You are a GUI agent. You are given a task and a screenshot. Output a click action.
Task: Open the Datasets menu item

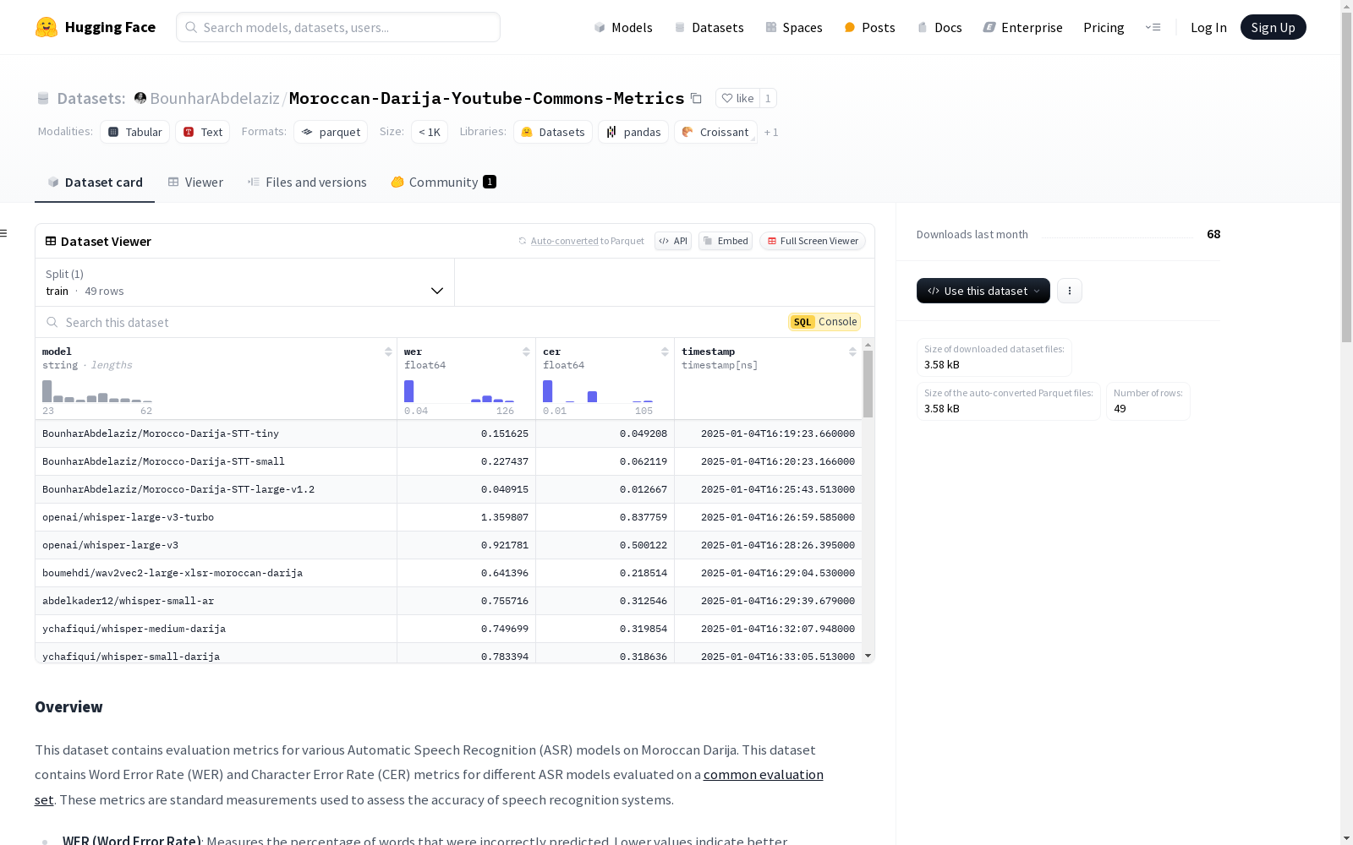click(709, 27)
